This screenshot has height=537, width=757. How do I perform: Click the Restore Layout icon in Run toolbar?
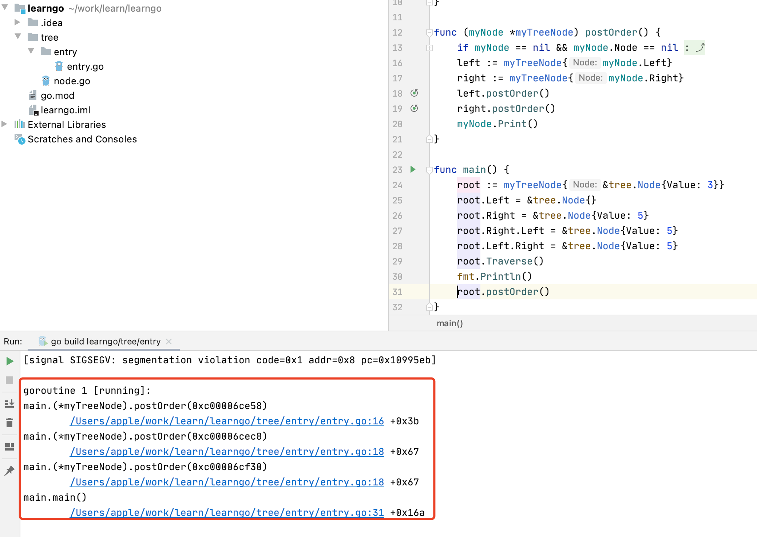9,447
